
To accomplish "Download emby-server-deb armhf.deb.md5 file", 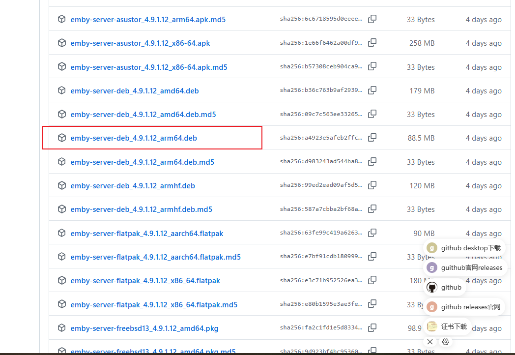I will pyautogui.click(x=141, y=209).
